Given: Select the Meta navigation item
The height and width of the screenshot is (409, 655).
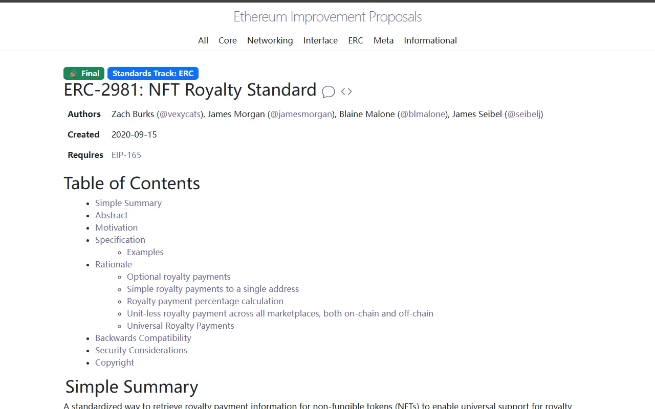Looking at the screenshot, I should 384,40.
